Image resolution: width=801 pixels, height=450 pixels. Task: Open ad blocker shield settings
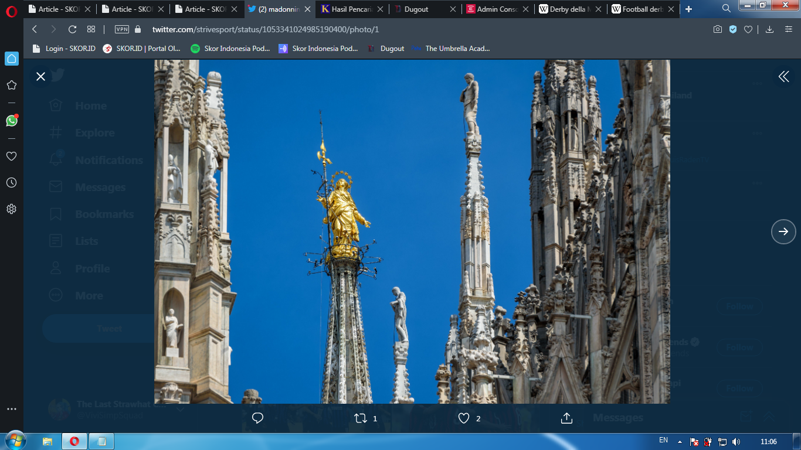pos(733,29)
